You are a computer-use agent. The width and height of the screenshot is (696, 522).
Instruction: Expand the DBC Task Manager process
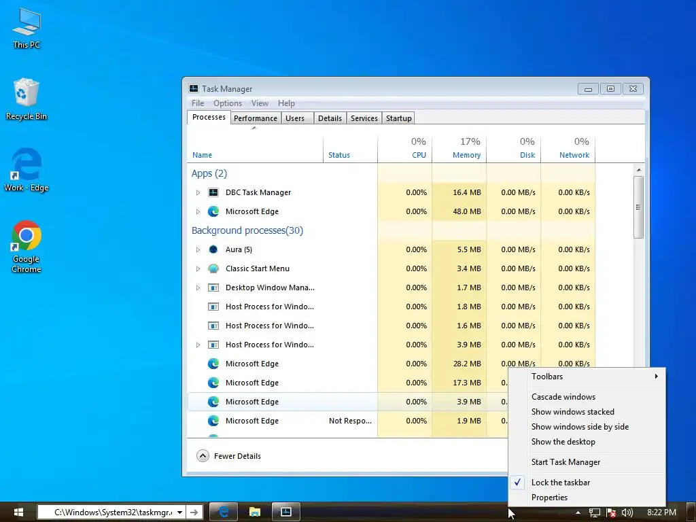tap(198, 192)
